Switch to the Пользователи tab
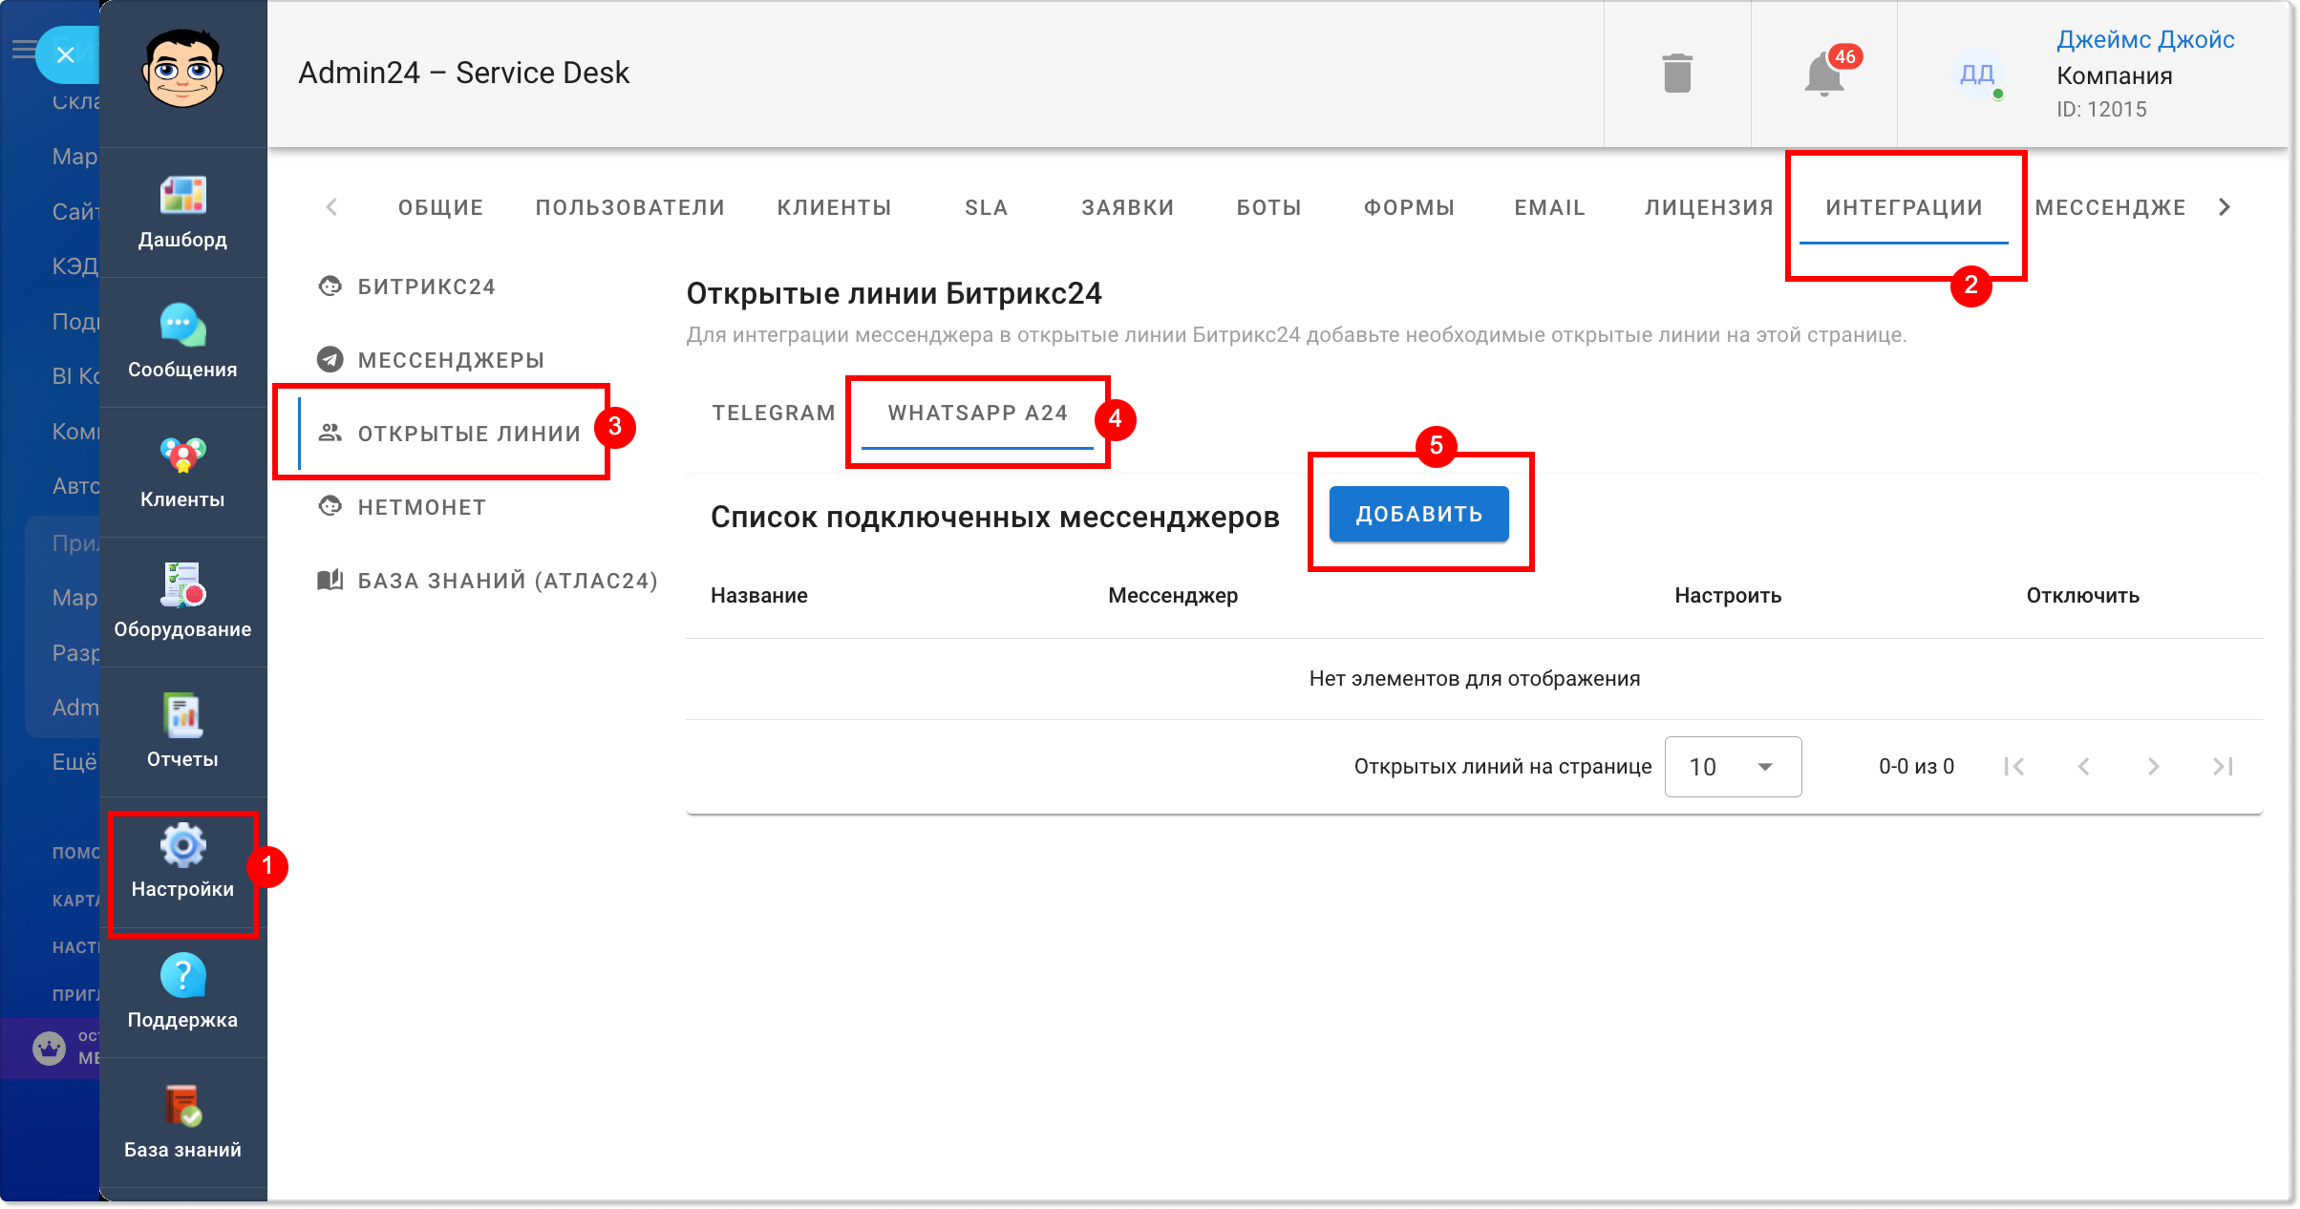This screenshot has width=2300, height=1209. 630,207
